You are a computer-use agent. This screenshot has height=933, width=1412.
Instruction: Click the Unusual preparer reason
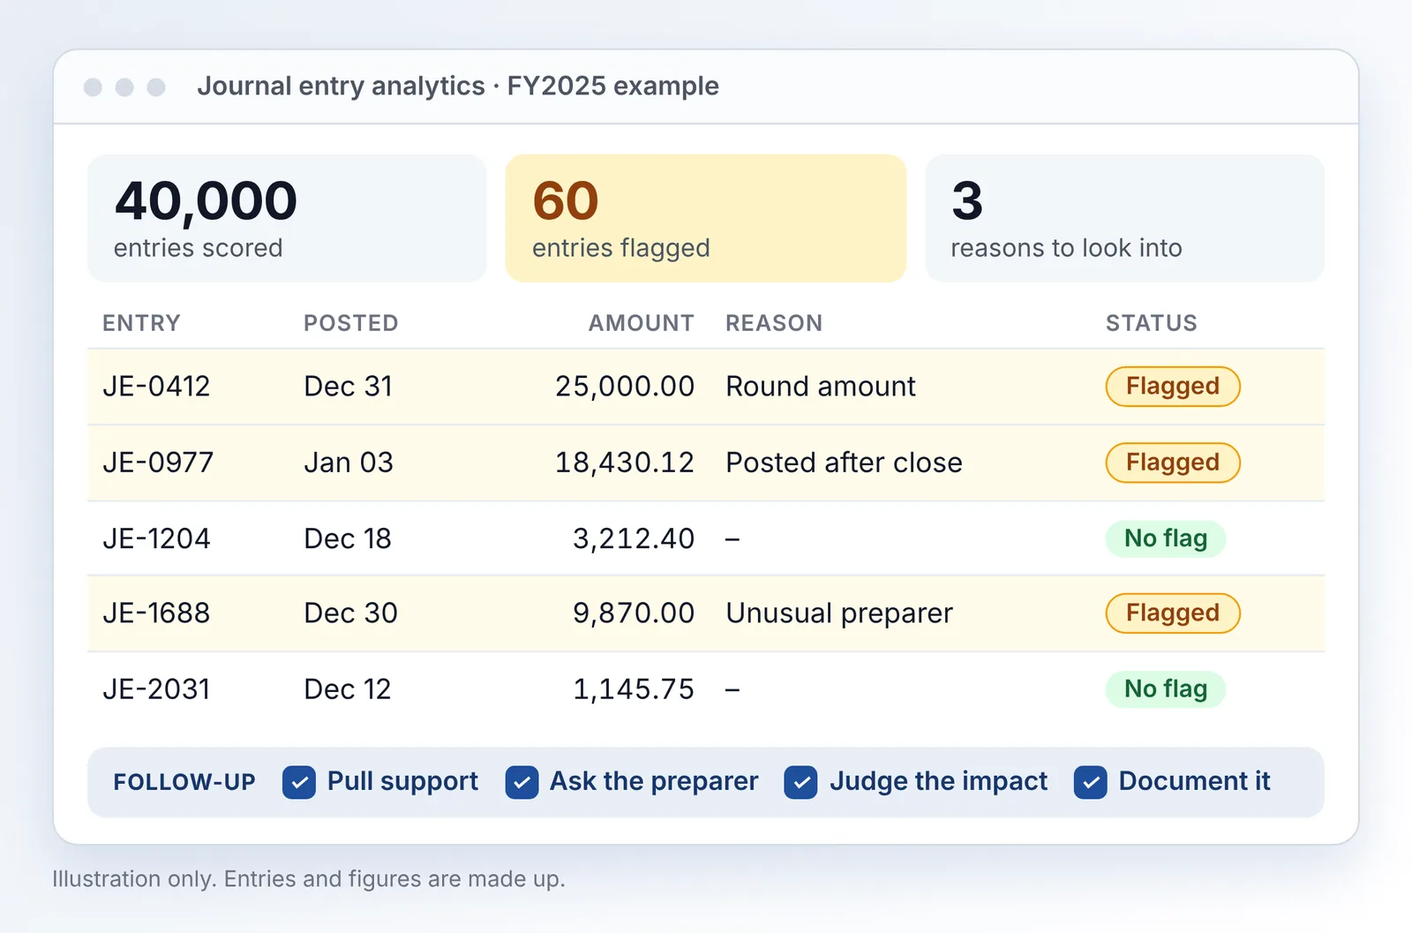point(839,613)
